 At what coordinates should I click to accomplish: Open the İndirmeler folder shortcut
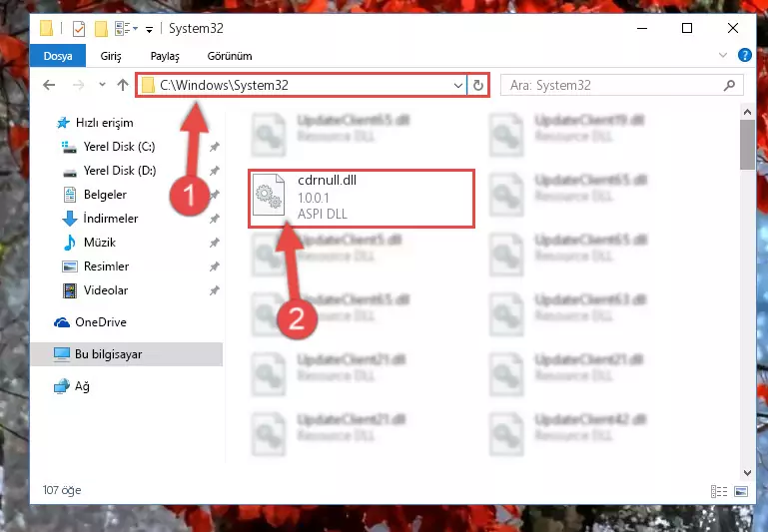click(x=110, y=219)
